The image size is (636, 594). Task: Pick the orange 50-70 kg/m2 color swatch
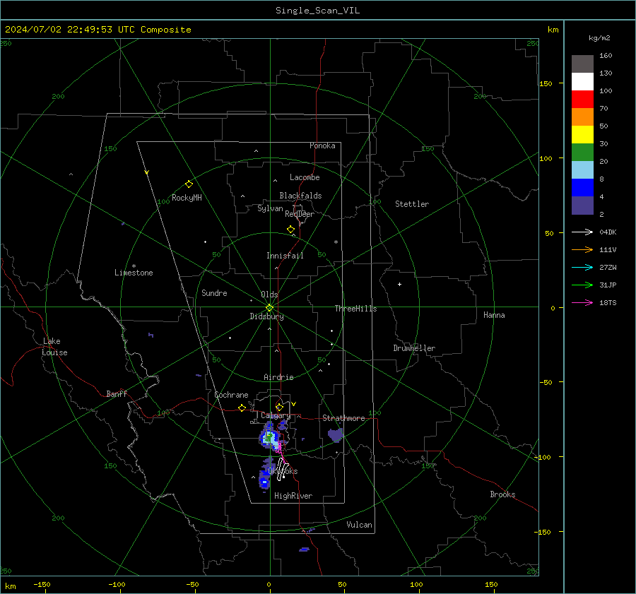(x=582, y=117)
